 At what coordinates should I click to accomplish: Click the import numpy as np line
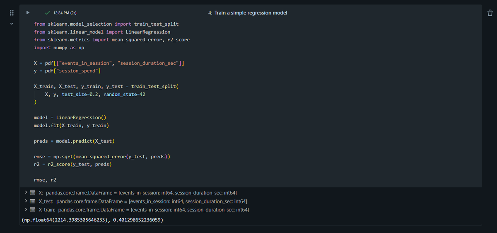pos(59,48)
